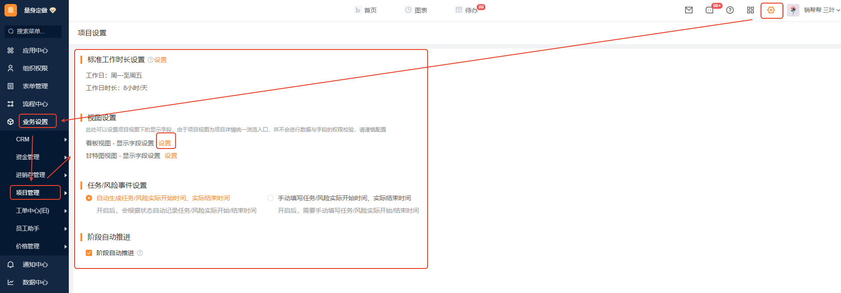Click the help question mark icon in header

pos(730,10)
